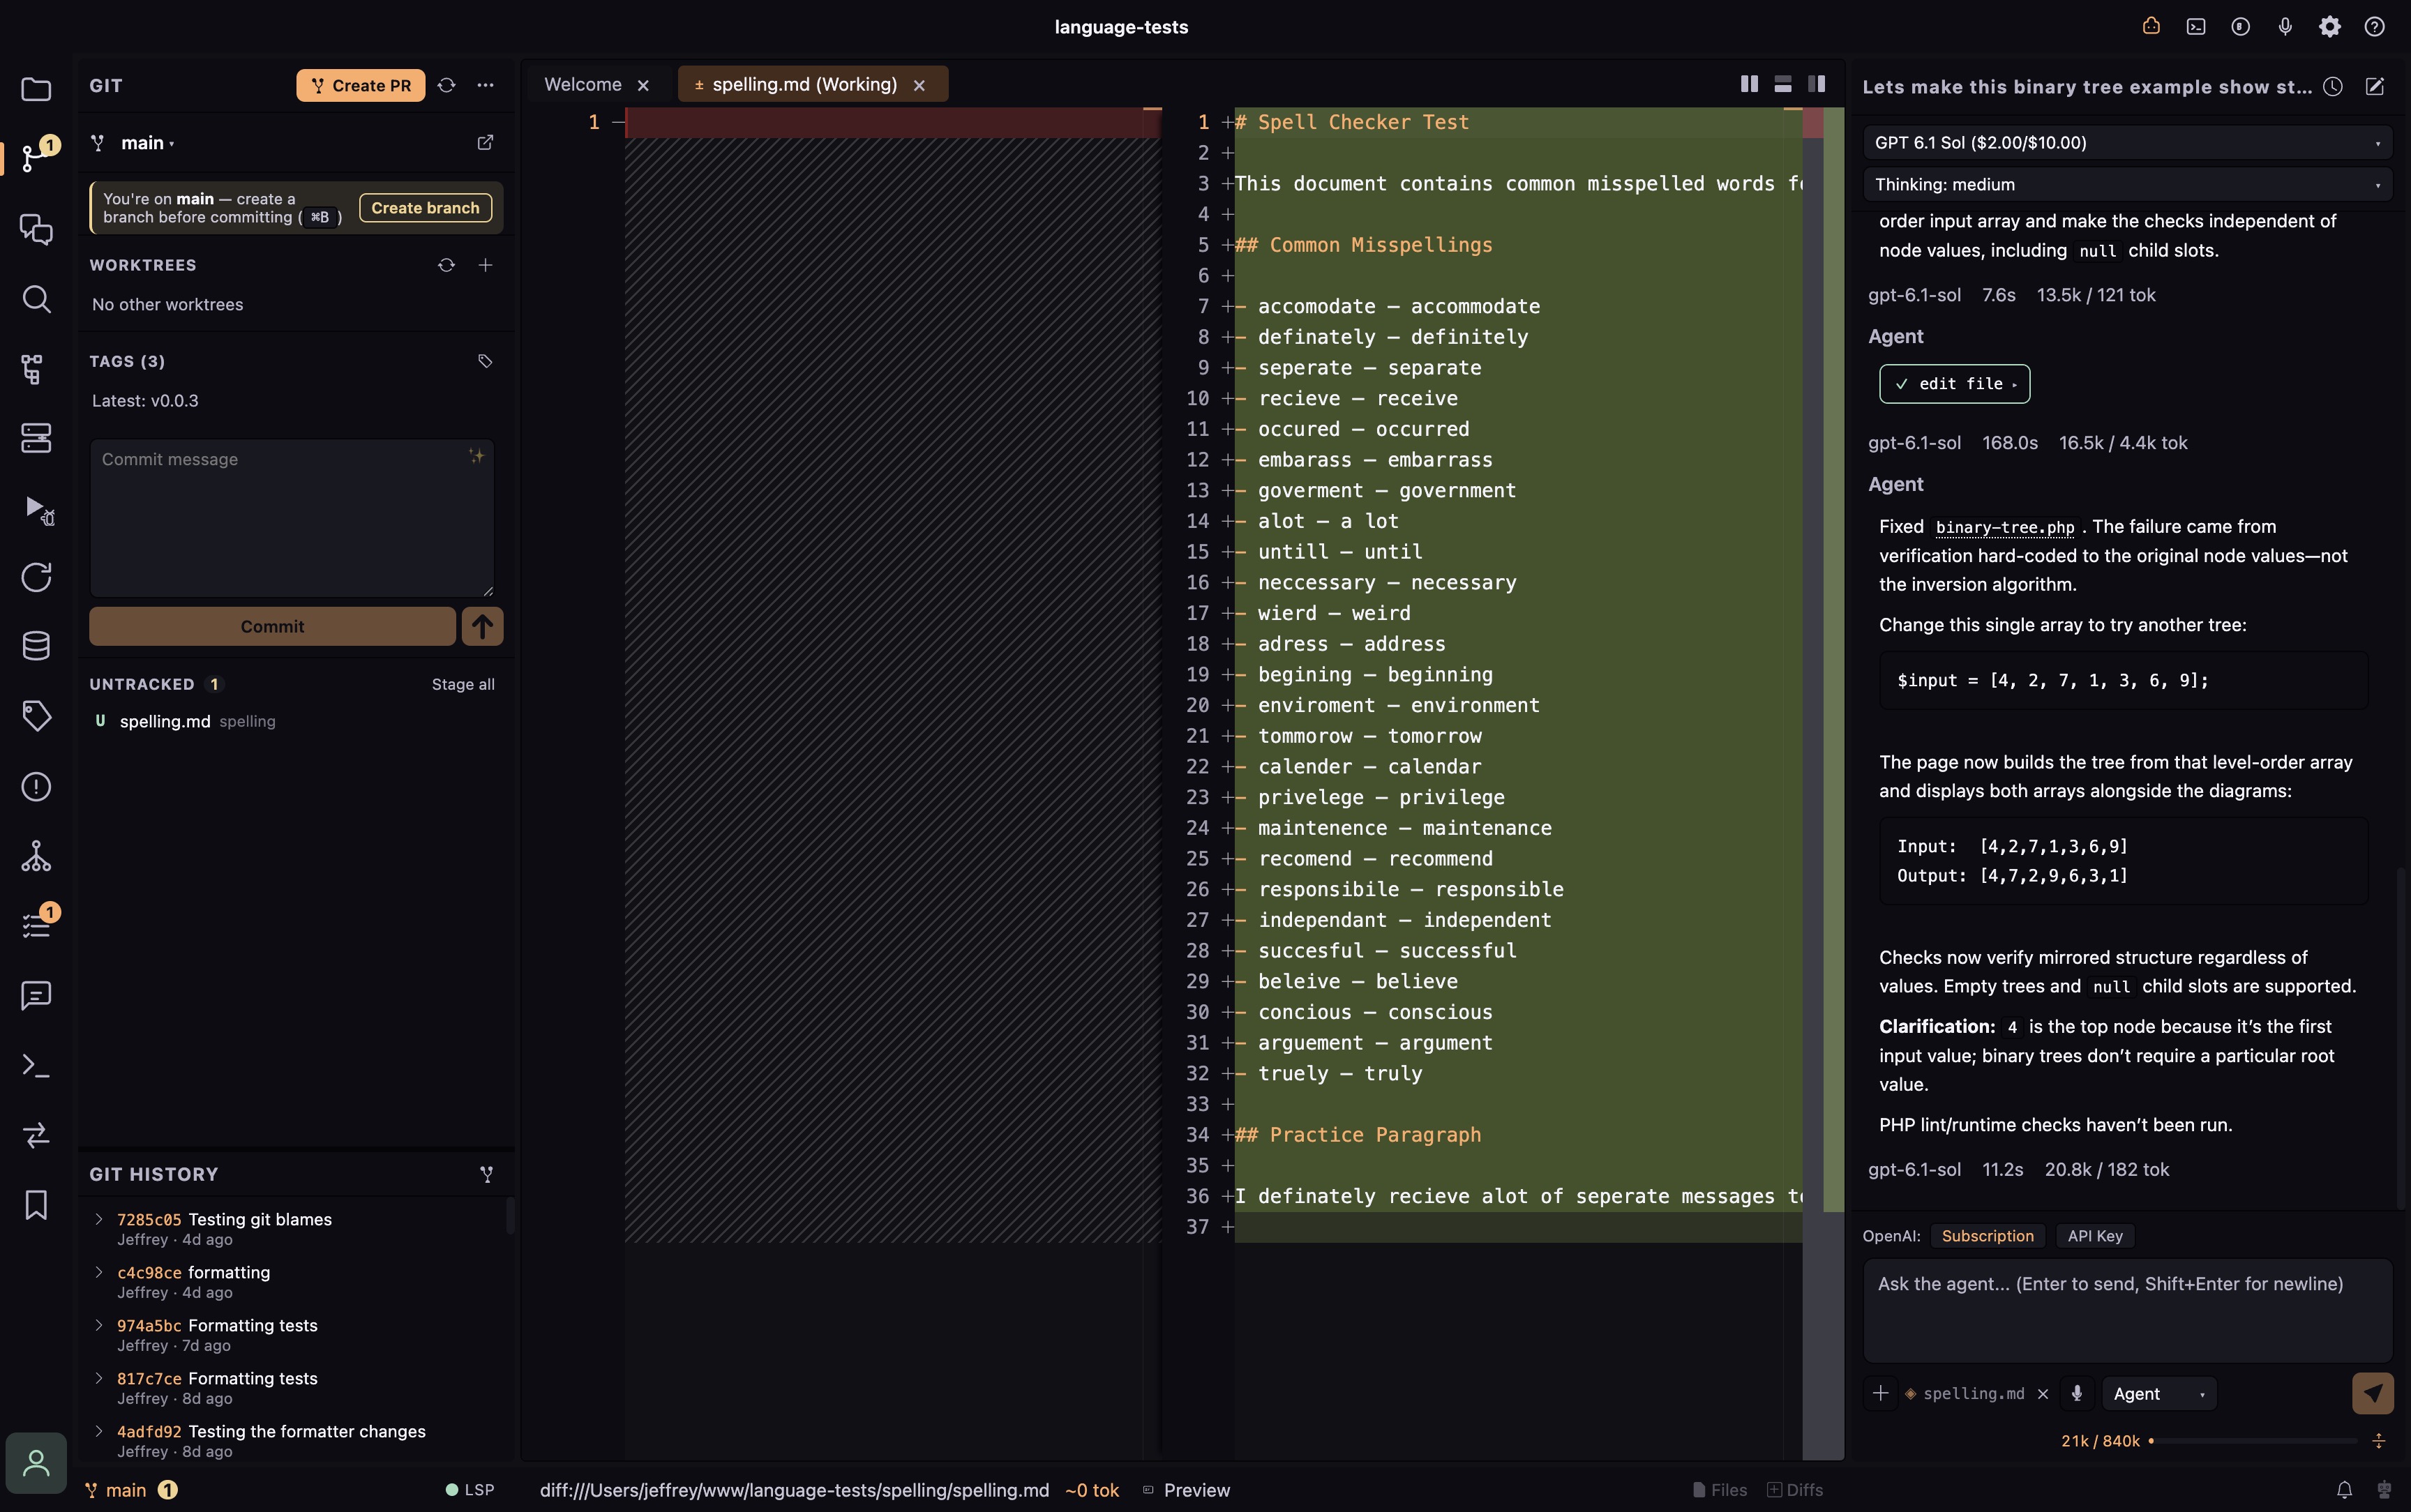Open Git panel more options menu
The height and width of the screenshot is (1512, 2411).
[485, 85]
